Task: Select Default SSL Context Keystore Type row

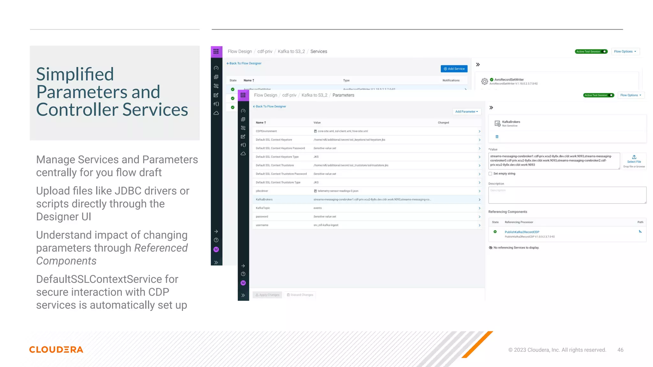Action: [367, 157]
